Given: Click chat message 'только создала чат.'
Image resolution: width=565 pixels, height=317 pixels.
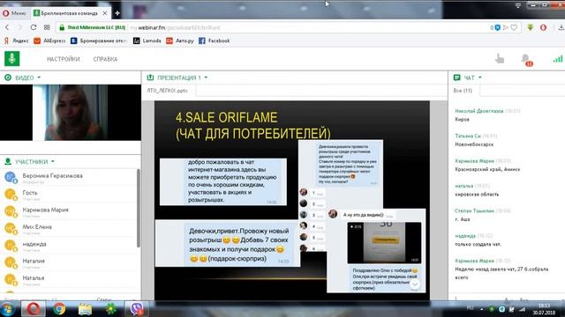Looking at the screenshot, I should tap(478, 245).
